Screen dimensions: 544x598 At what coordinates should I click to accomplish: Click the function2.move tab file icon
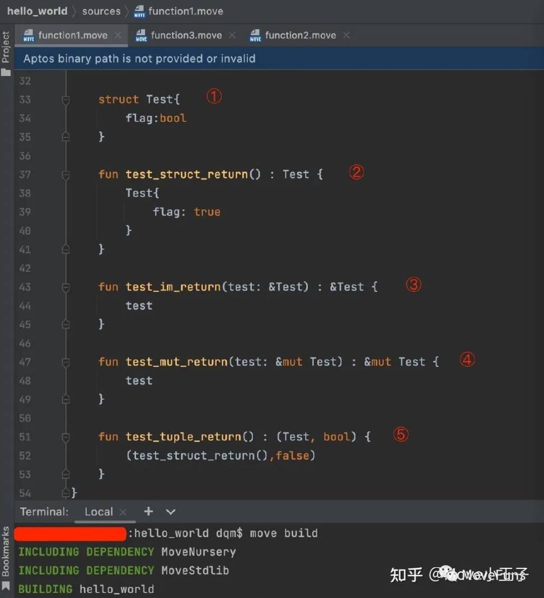[255, 36]
